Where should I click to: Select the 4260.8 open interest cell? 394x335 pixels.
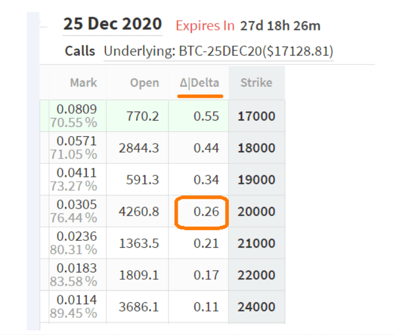tap(137, 211)
